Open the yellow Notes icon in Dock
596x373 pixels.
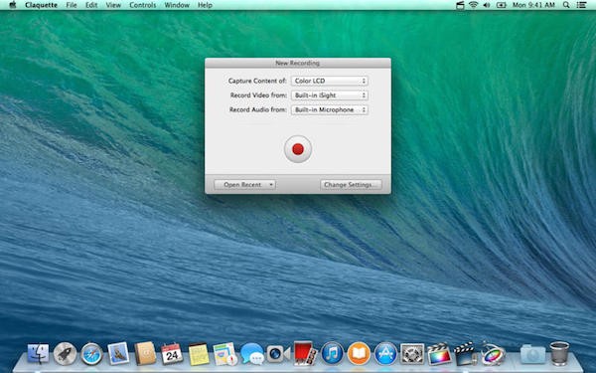(199, 354)
